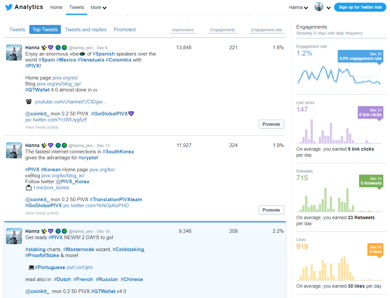The width and height of the screenshot is (390, 298).
Task: Open the @PIVX_Korea mention
Action: pos(73,182)
